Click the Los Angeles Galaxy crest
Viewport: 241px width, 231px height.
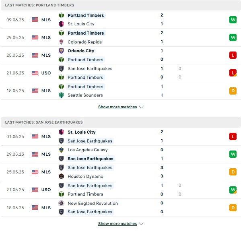pyautogui.click(x=61, y=150)
